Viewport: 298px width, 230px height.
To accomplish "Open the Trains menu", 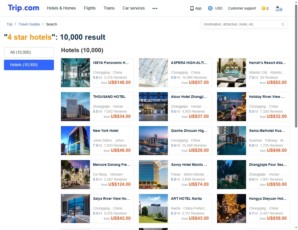I will click(x=109, y=8).
